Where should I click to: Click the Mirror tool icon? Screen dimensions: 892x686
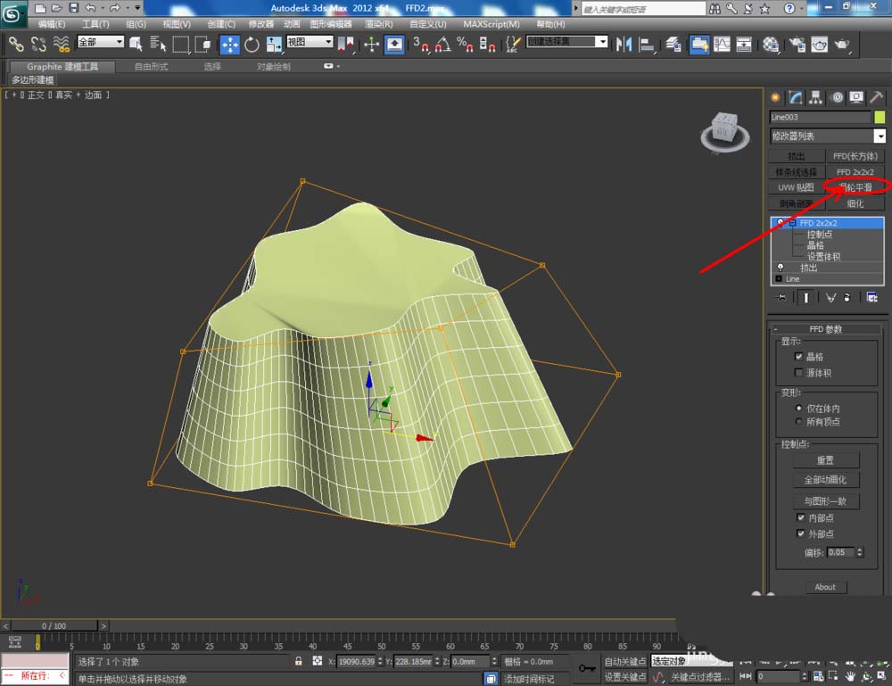coord(623,44)
